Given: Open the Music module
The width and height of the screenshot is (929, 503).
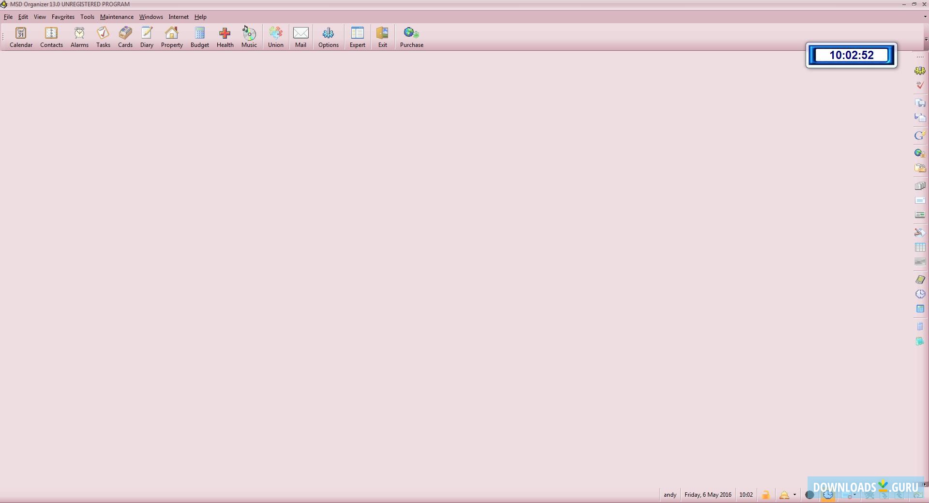Looking at the screenshot, I should pos(249,37).
